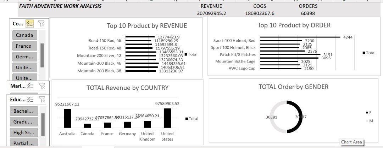This screenshot has height=148, width=383.
Task: Select the revenue value 307092945.2
Action: (x=211, y=13)
